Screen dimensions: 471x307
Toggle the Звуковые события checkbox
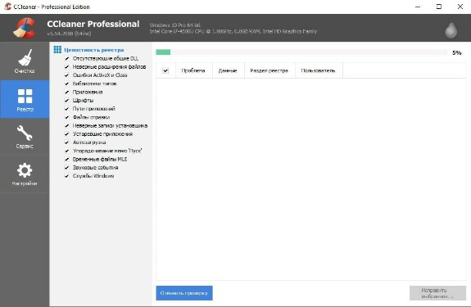point(66,168)
